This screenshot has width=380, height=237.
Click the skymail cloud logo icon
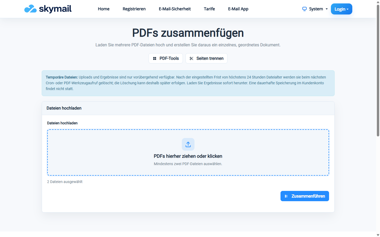[x=30, y=9]
